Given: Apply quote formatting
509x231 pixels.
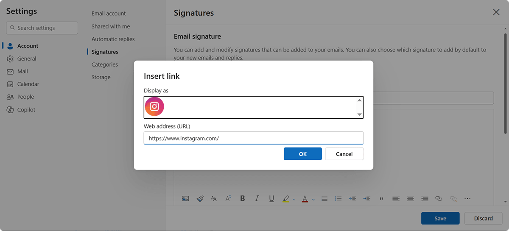Looking at the screenshot, I should click(x=381, y=198).
